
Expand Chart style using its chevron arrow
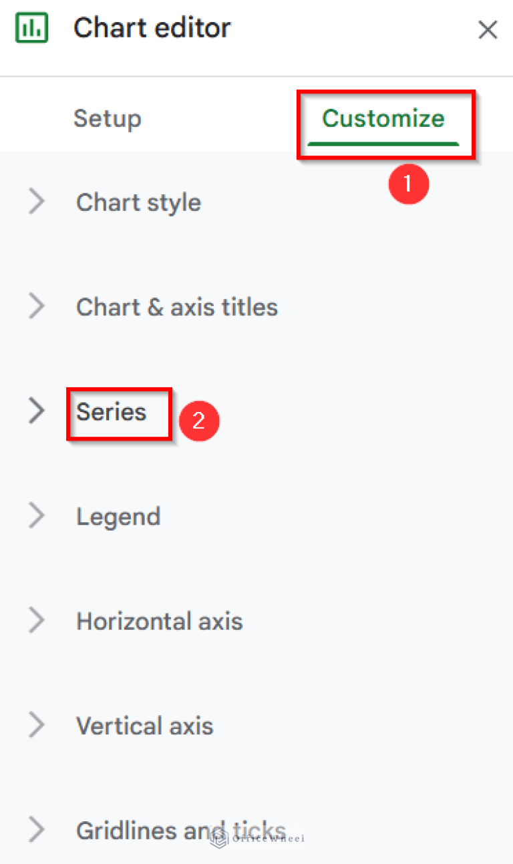click(37, 202)
